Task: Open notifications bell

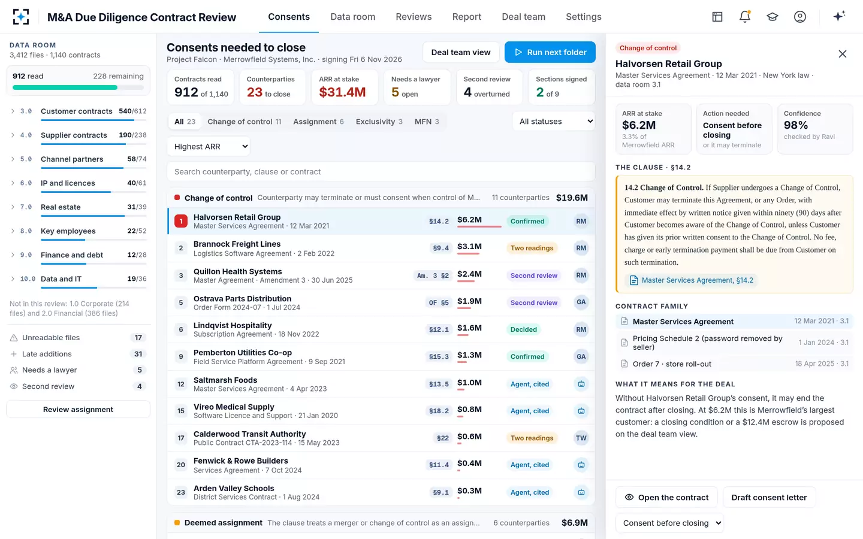Action: point(745,17)
